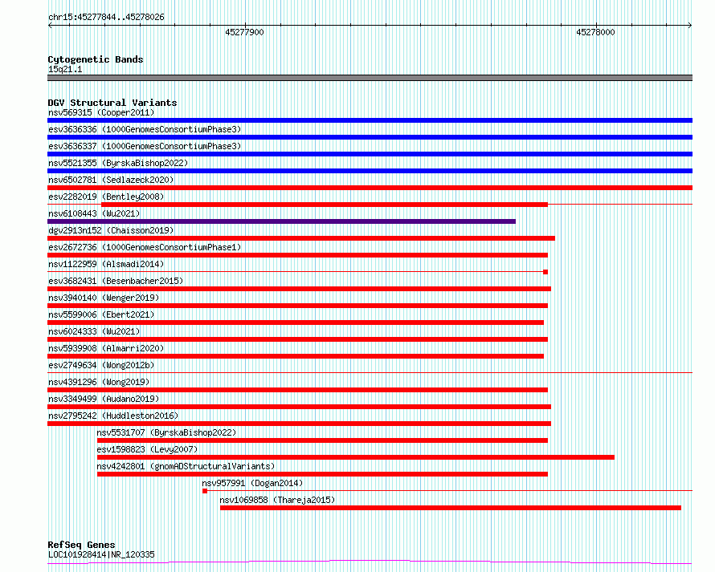The width and height of the screenshot is (715, 572).
Task: Select the esv3636336 blue variant bar
Action: pos(370,137)
